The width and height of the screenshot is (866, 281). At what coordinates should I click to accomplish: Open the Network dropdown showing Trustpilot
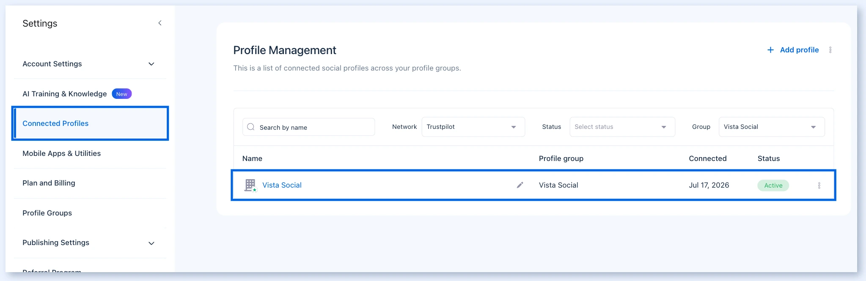pyautogui.click(x=473, y=127)
